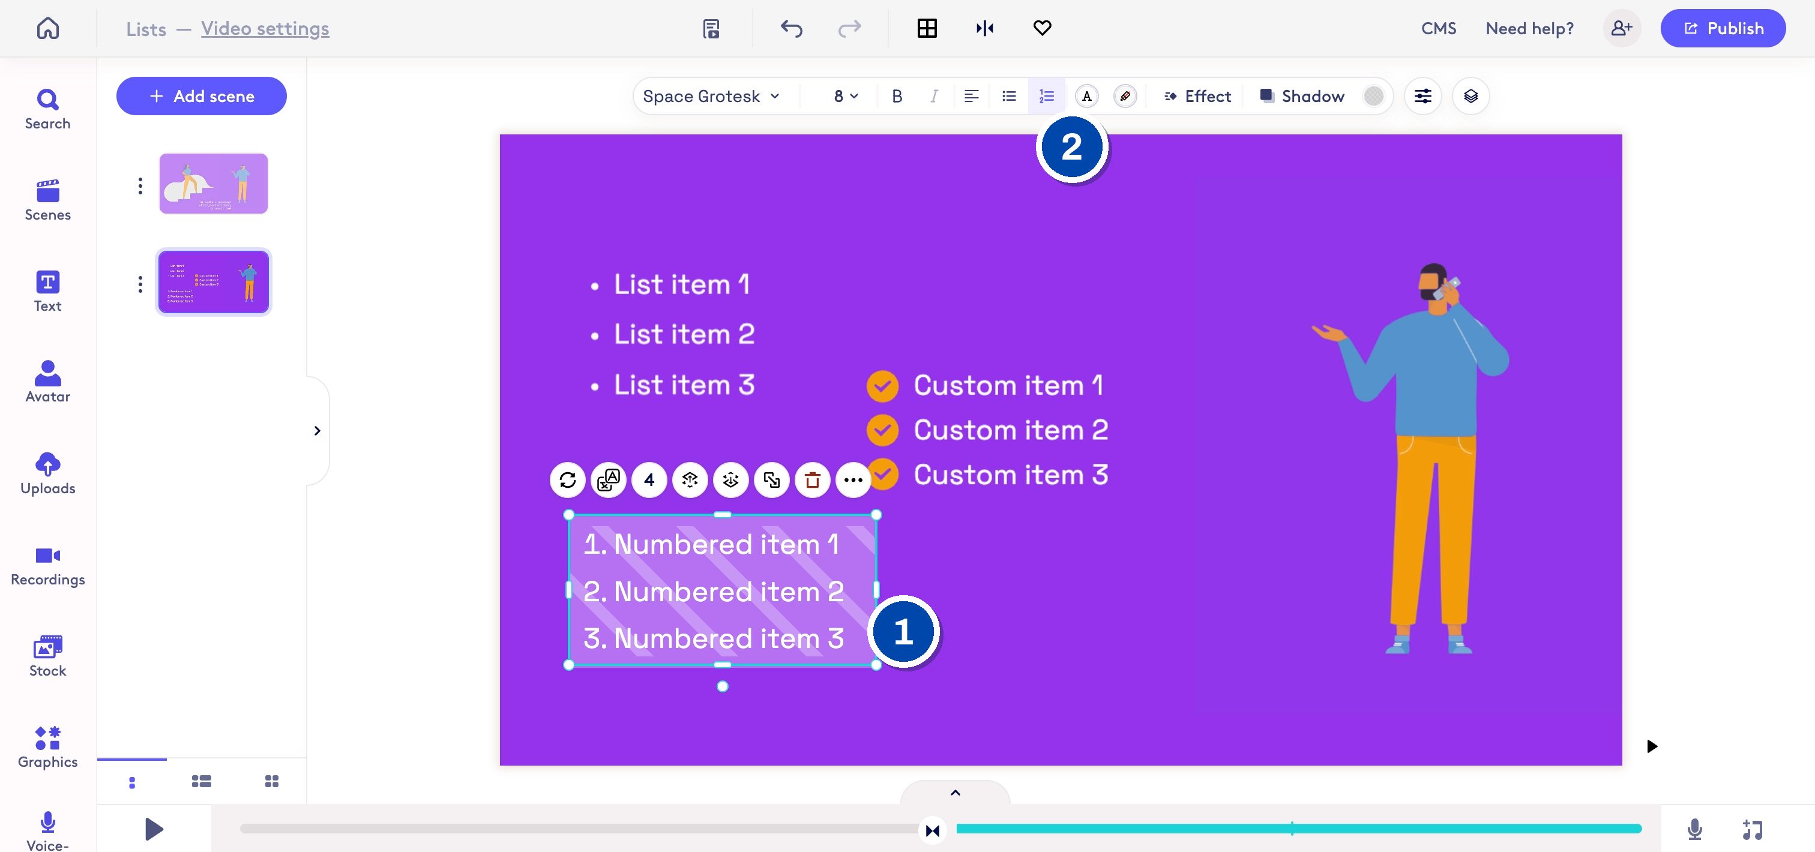Click the Publish button
This screenshot has height=852, width=1815.
1723,28
